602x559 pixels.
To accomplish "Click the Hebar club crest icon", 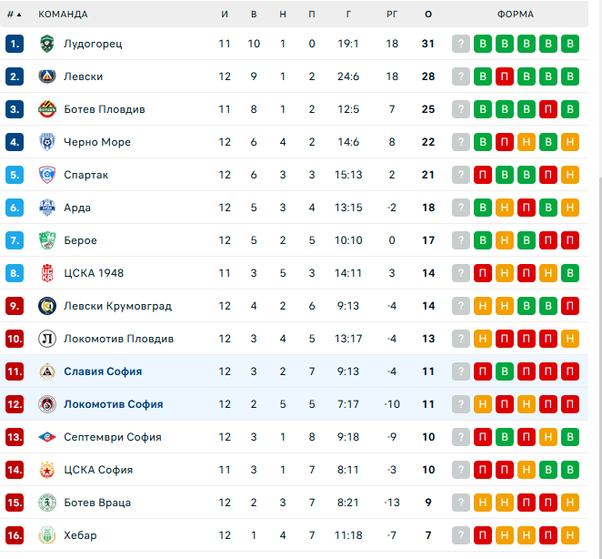I will (47, 535).
